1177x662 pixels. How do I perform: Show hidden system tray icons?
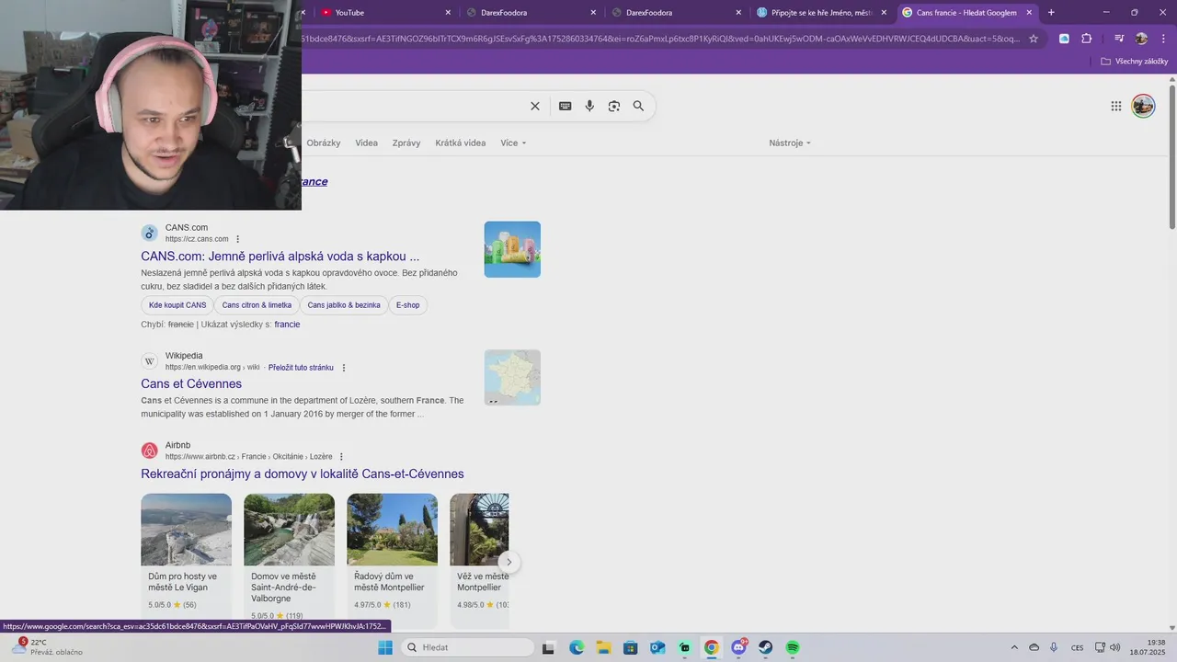(x=1014, y=647)
